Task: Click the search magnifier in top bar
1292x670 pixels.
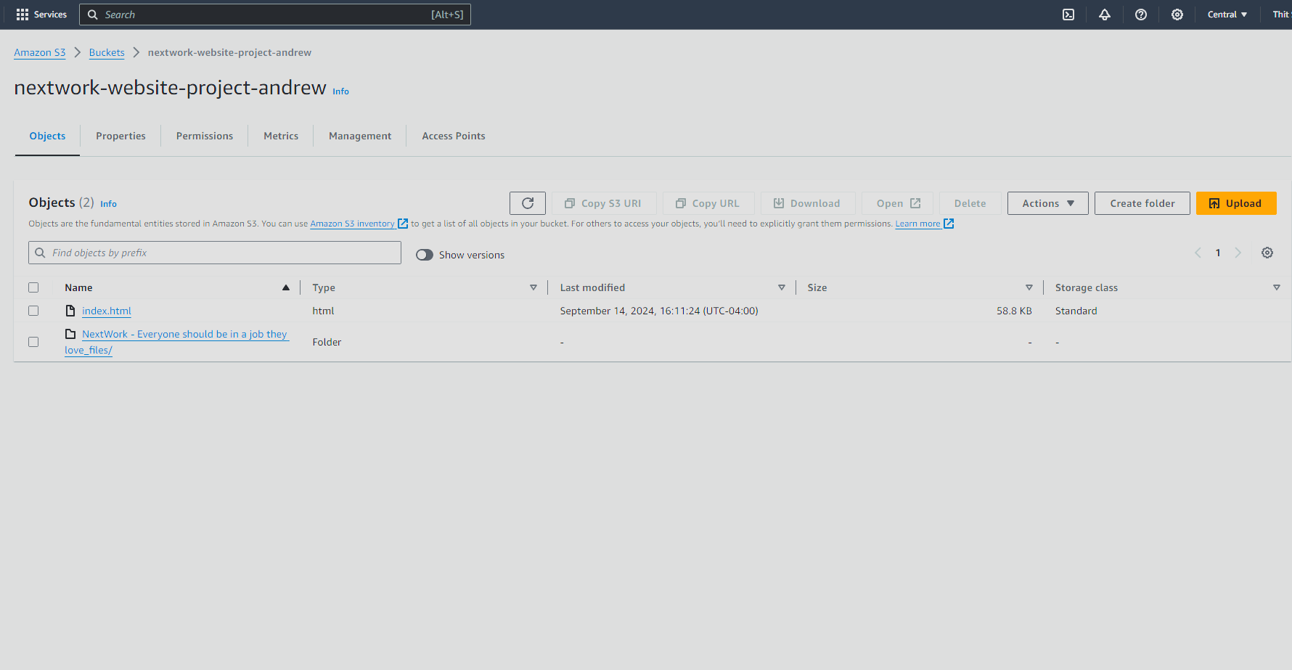Action: [x=93, y=15]
